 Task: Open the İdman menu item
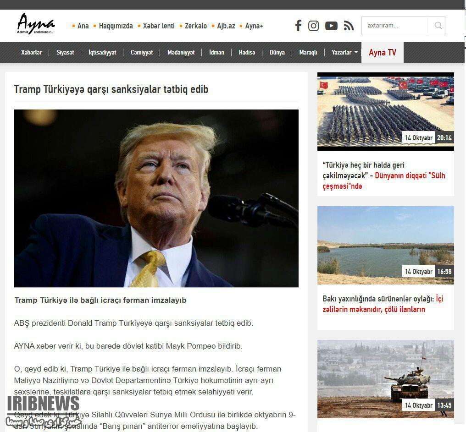pyautogui.click(x=216, y=53)
